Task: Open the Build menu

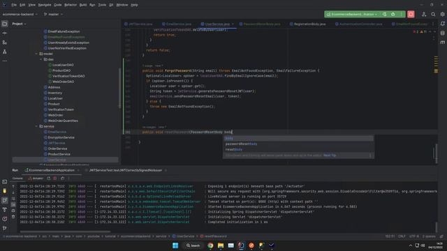Action: pyautogui.click(x=83, y=5)
